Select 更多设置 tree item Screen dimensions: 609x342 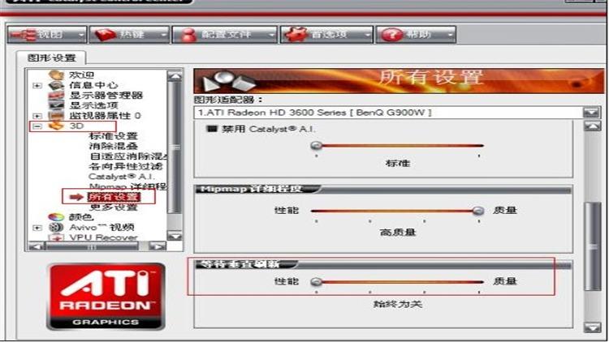click(114, 207)
